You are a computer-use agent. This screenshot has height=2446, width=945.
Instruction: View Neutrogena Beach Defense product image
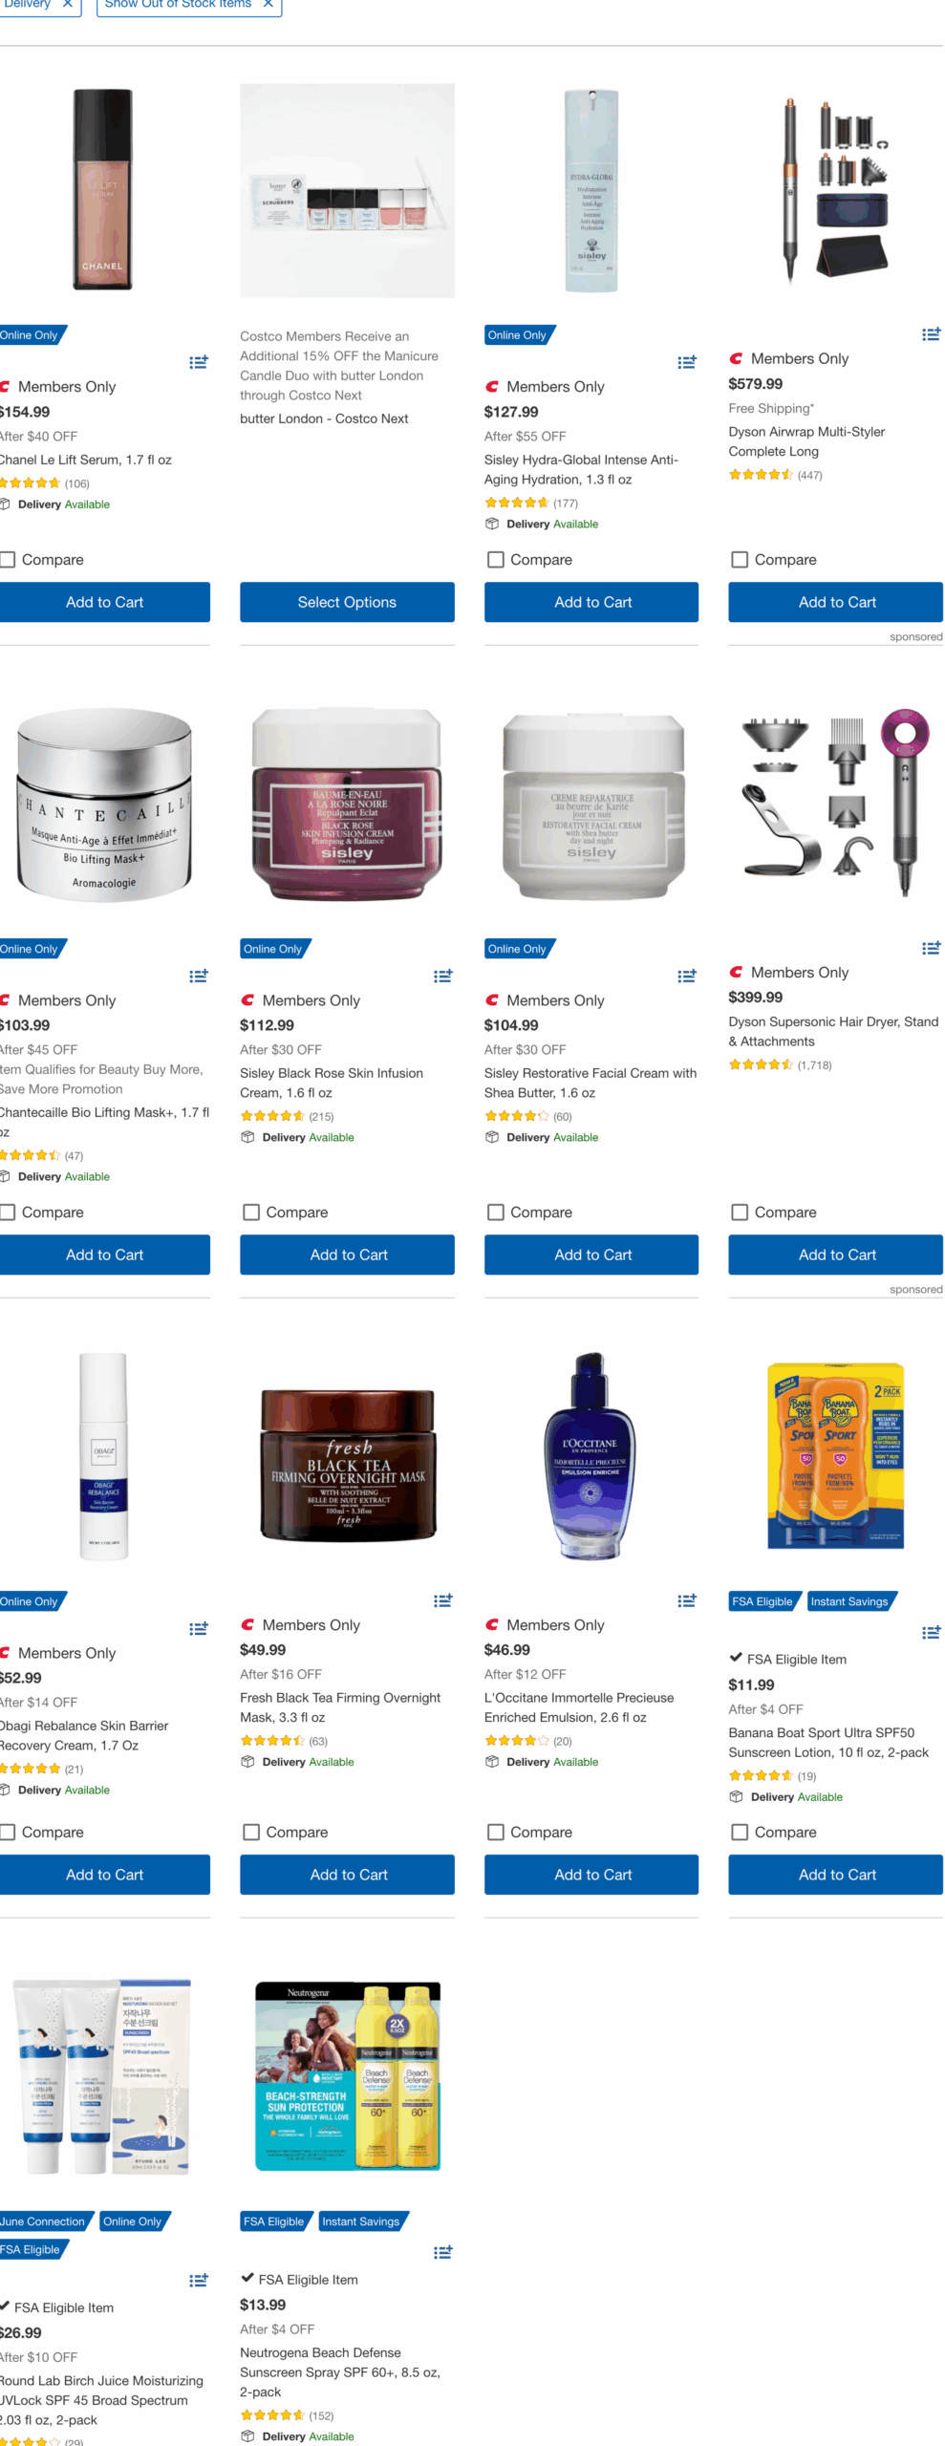pos(347,2076)
